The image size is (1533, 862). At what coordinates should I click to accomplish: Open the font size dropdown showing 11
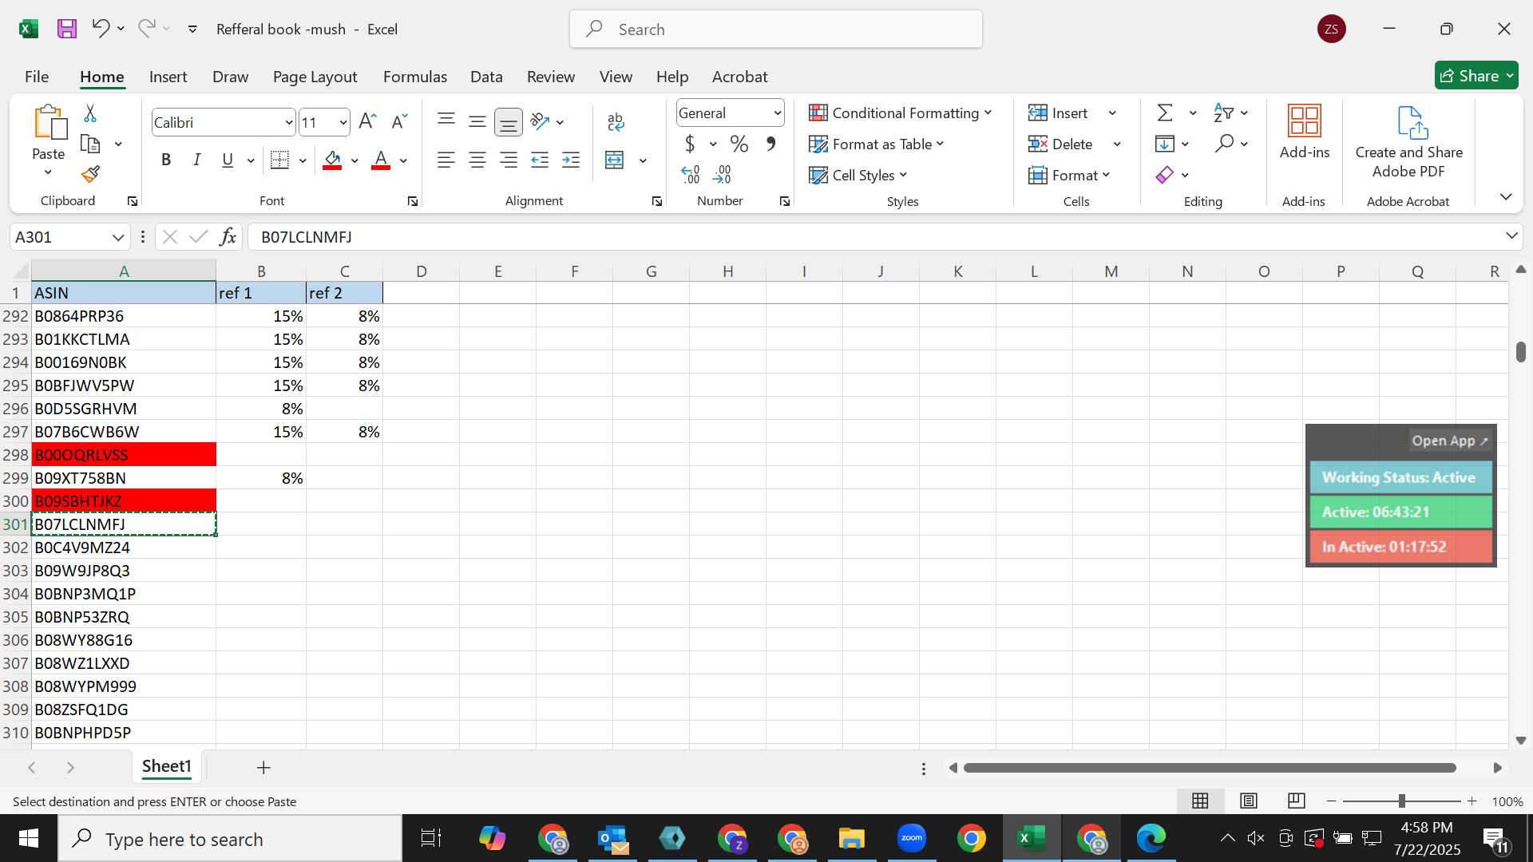343,123
